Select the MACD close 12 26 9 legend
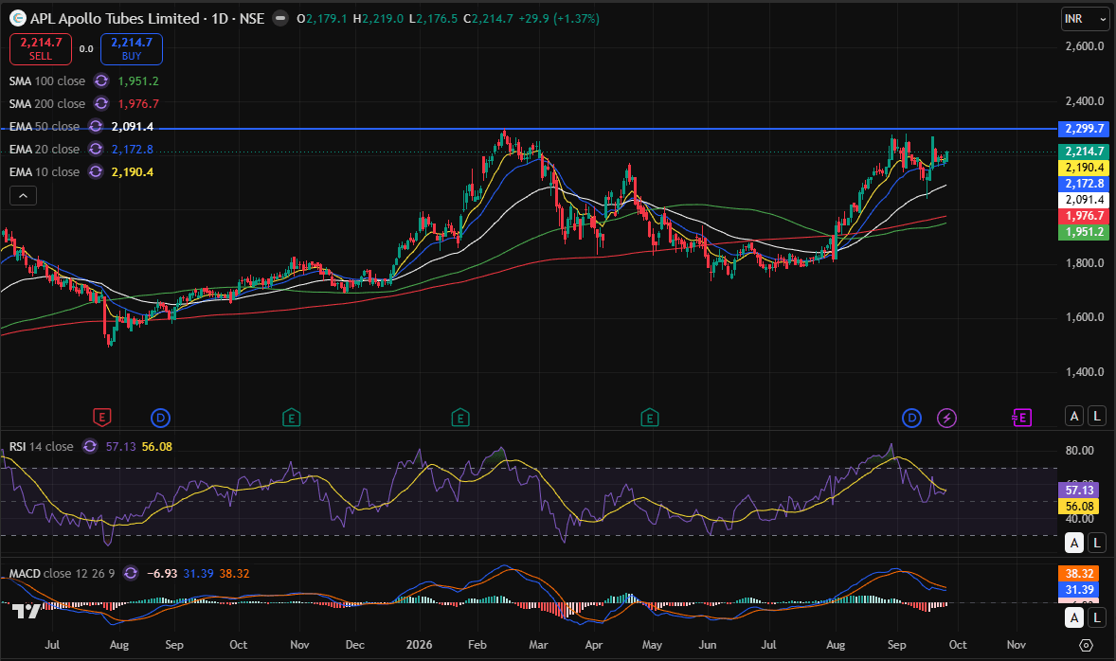Image resolution: width=1116 pixels, height=661 pixels. click(62, 574)
